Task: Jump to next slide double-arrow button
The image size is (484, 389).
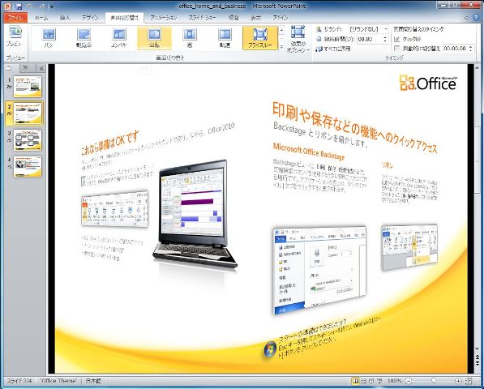Action: (x=478, y=365)
